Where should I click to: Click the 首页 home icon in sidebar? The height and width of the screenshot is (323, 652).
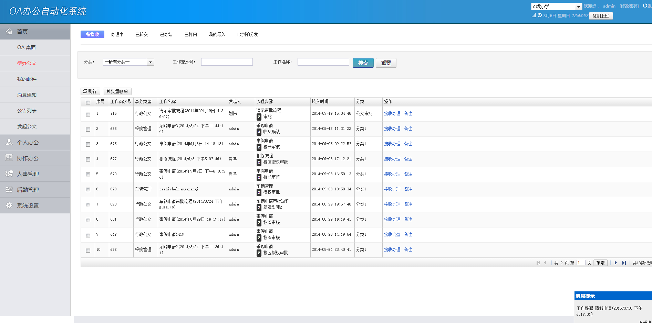pos(9,31)
